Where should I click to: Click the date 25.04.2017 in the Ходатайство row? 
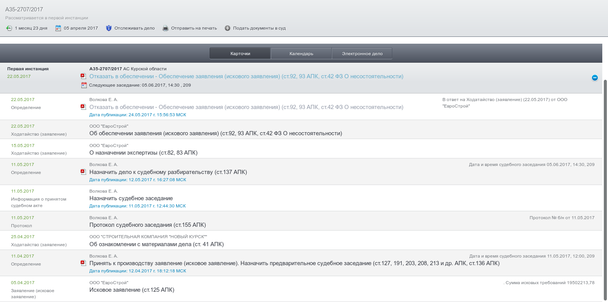click(x=23, y=237)
